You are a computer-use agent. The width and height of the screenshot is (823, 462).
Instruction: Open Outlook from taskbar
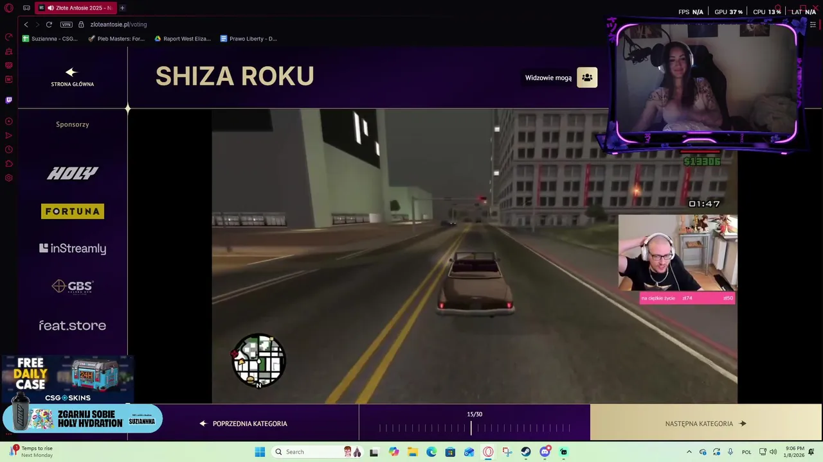pyautogui.click(x=469, y=452)
